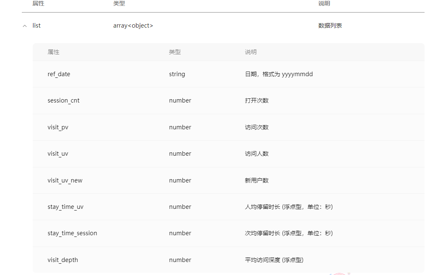Click 'number' type in stay_time_uv row
This screenshot has width=430, height=275.
pyautogui.click(x=180, y=207)
